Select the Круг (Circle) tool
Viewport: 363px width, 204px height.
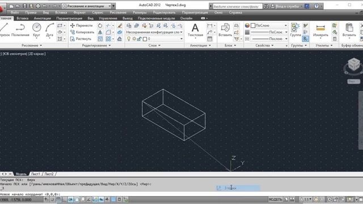(x=36, y=30)
